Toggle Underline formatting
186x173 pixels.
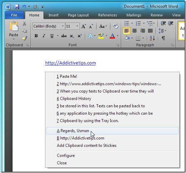click(x=52, y=36)
